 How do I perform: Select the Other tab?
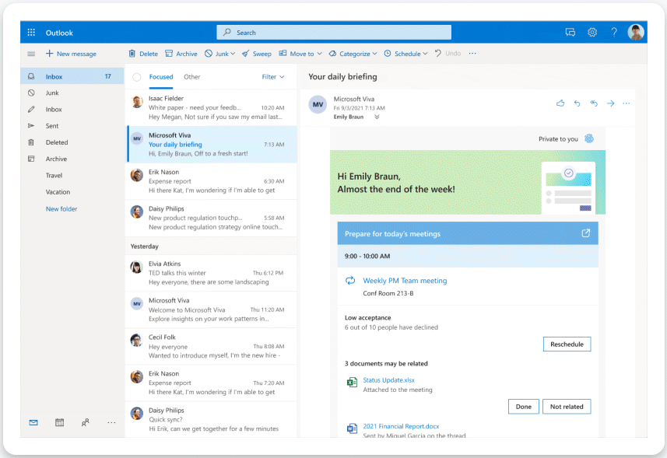(x=191, y=77)
